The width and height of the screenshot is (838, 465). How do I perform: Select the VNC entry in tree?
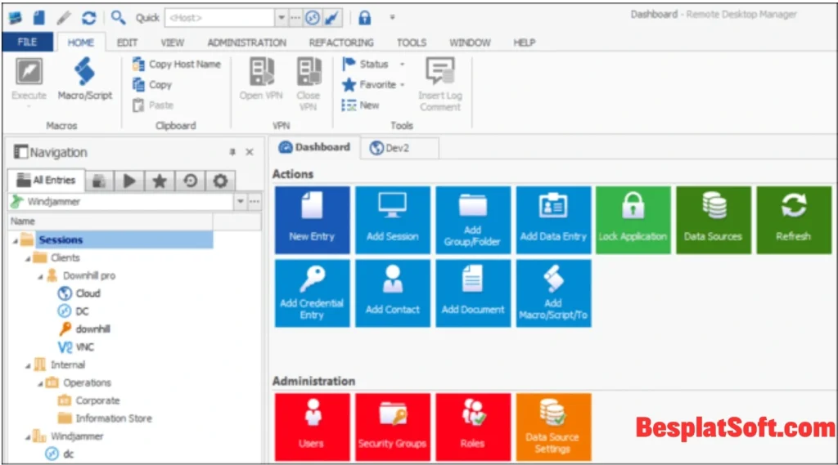(76, 347)
